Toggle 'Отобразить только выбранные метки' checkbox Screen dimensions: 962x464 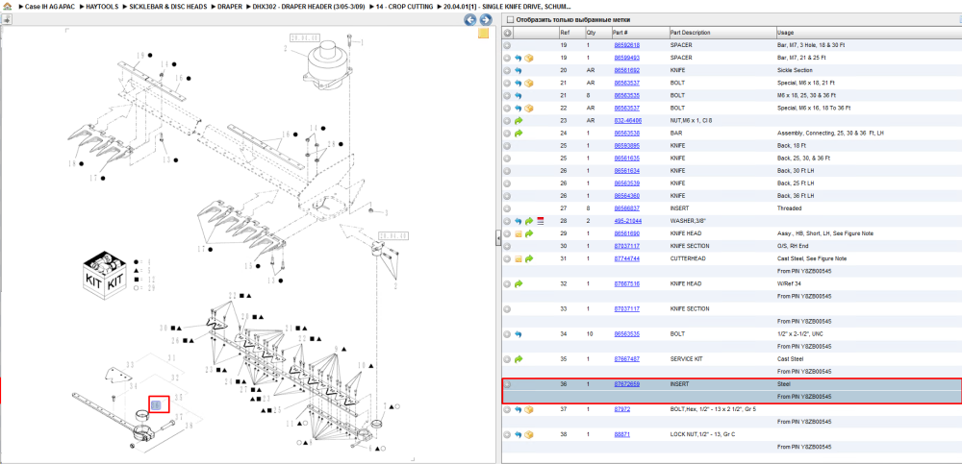pos(510,19)
